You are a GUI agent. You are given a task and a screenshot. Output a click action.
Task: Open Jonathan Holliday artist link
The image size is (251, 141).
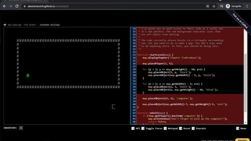50,25
